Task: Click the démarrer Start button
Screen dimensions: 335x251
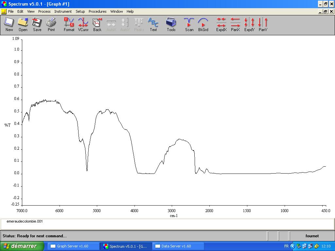Action: click(x=22, y=246)
